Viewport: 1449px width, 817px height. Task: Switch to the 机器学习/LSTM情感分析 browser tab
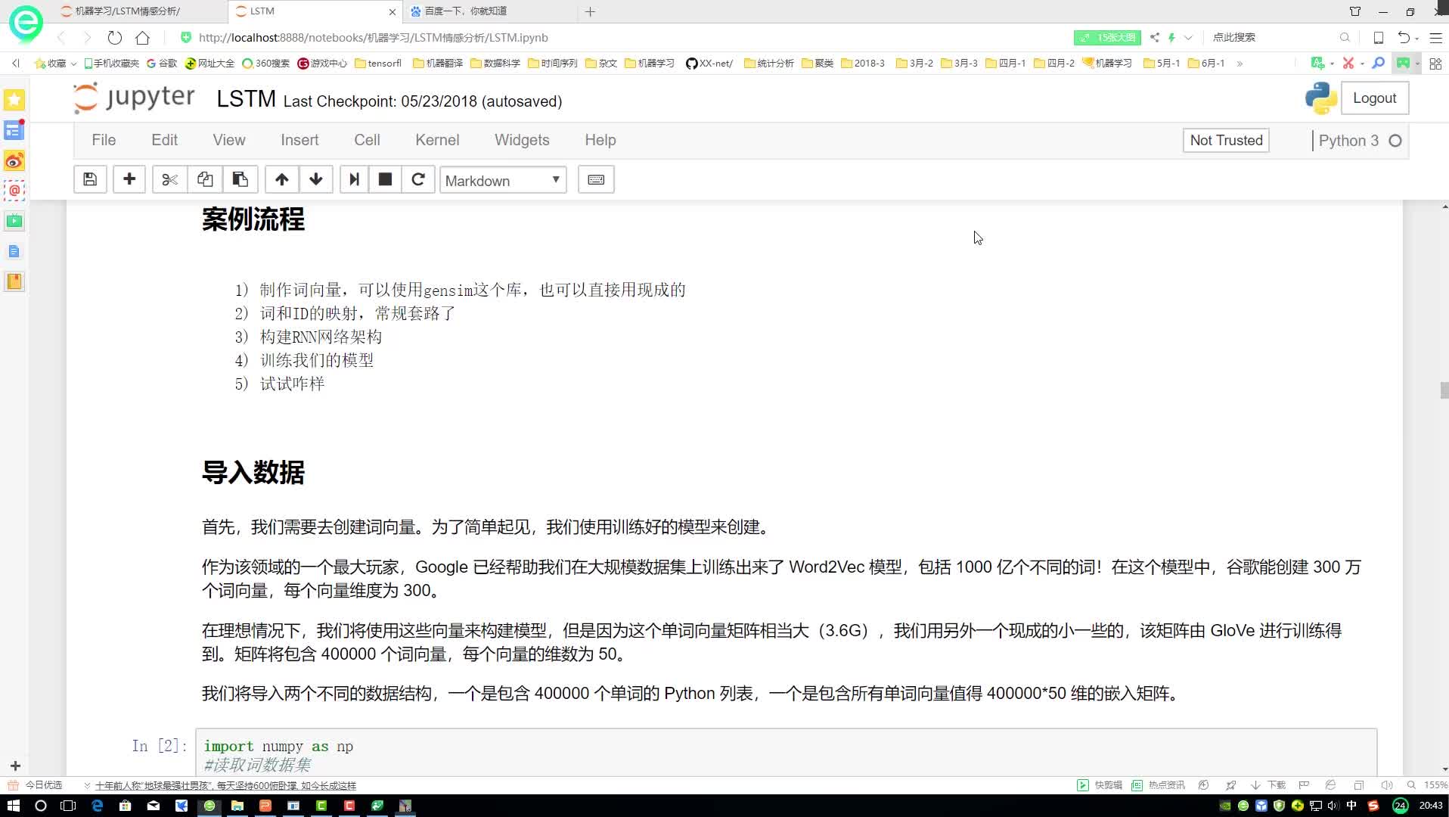tap(129, 11)
